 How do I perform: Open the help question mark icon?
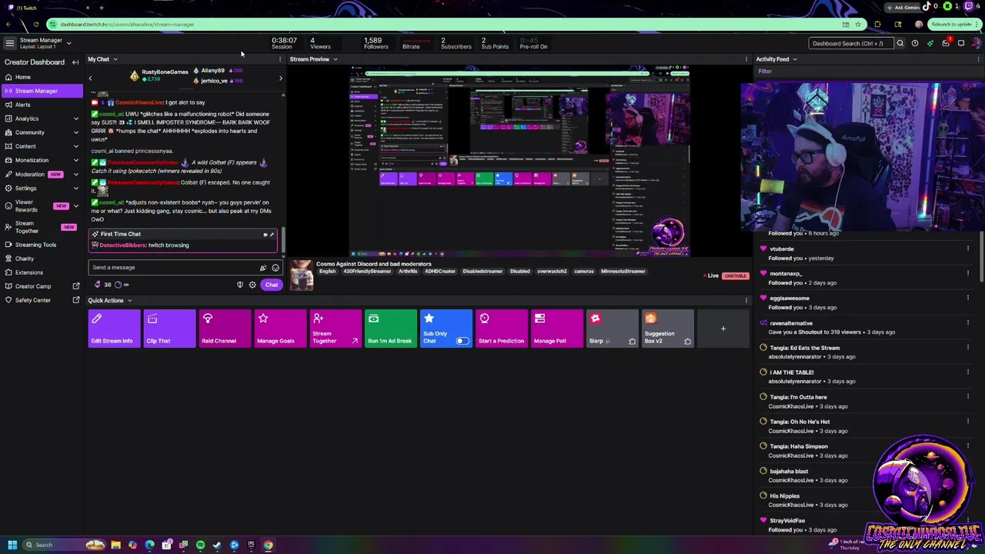[x=914, y=44]
